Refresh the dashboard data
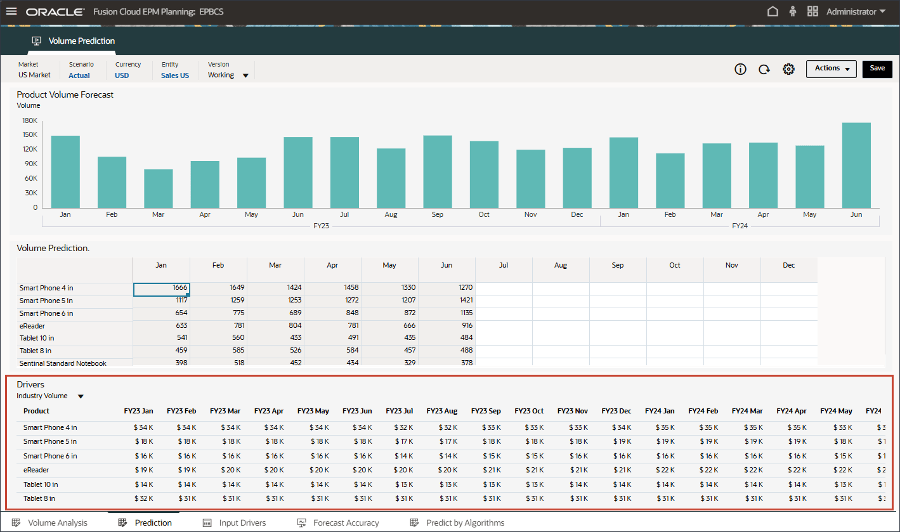Screen dimensions: 900x532 (764, 70)
